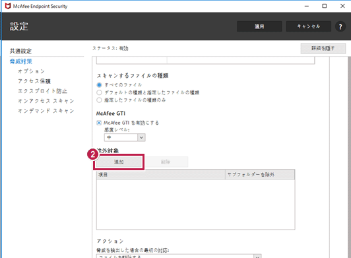Screen dimensions: 351x258
Task: Select 指定したファイルの種類のみ radio
Action: click(x=99, y=100)
